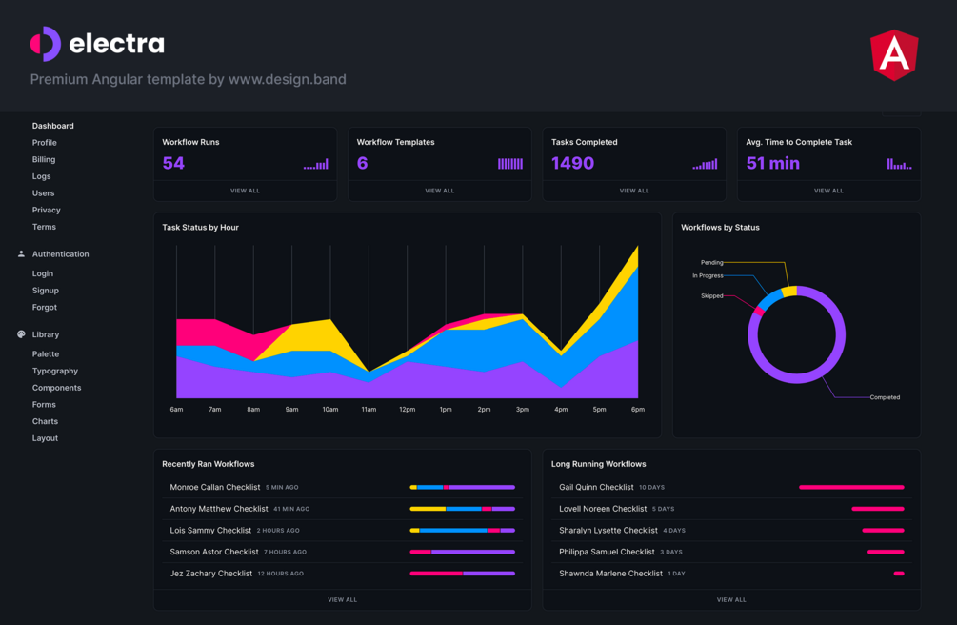Click the Library palette icon in sidebar
This screenshot has height=625, width=957.
21,333
